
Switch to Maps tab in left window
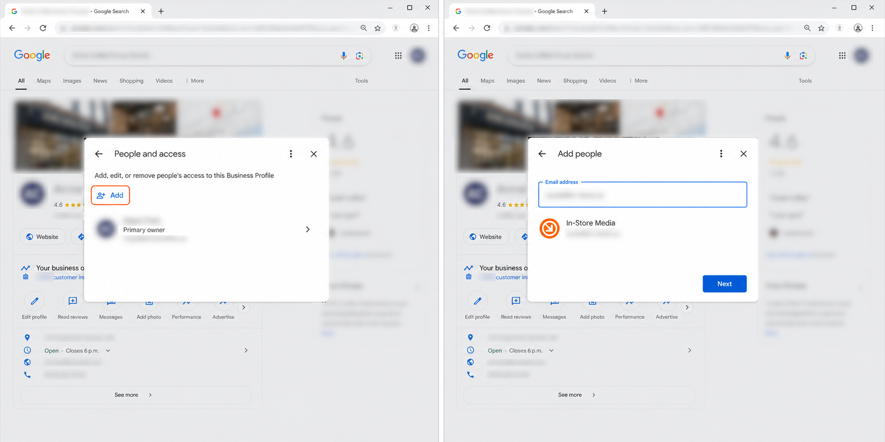point(44,81)
